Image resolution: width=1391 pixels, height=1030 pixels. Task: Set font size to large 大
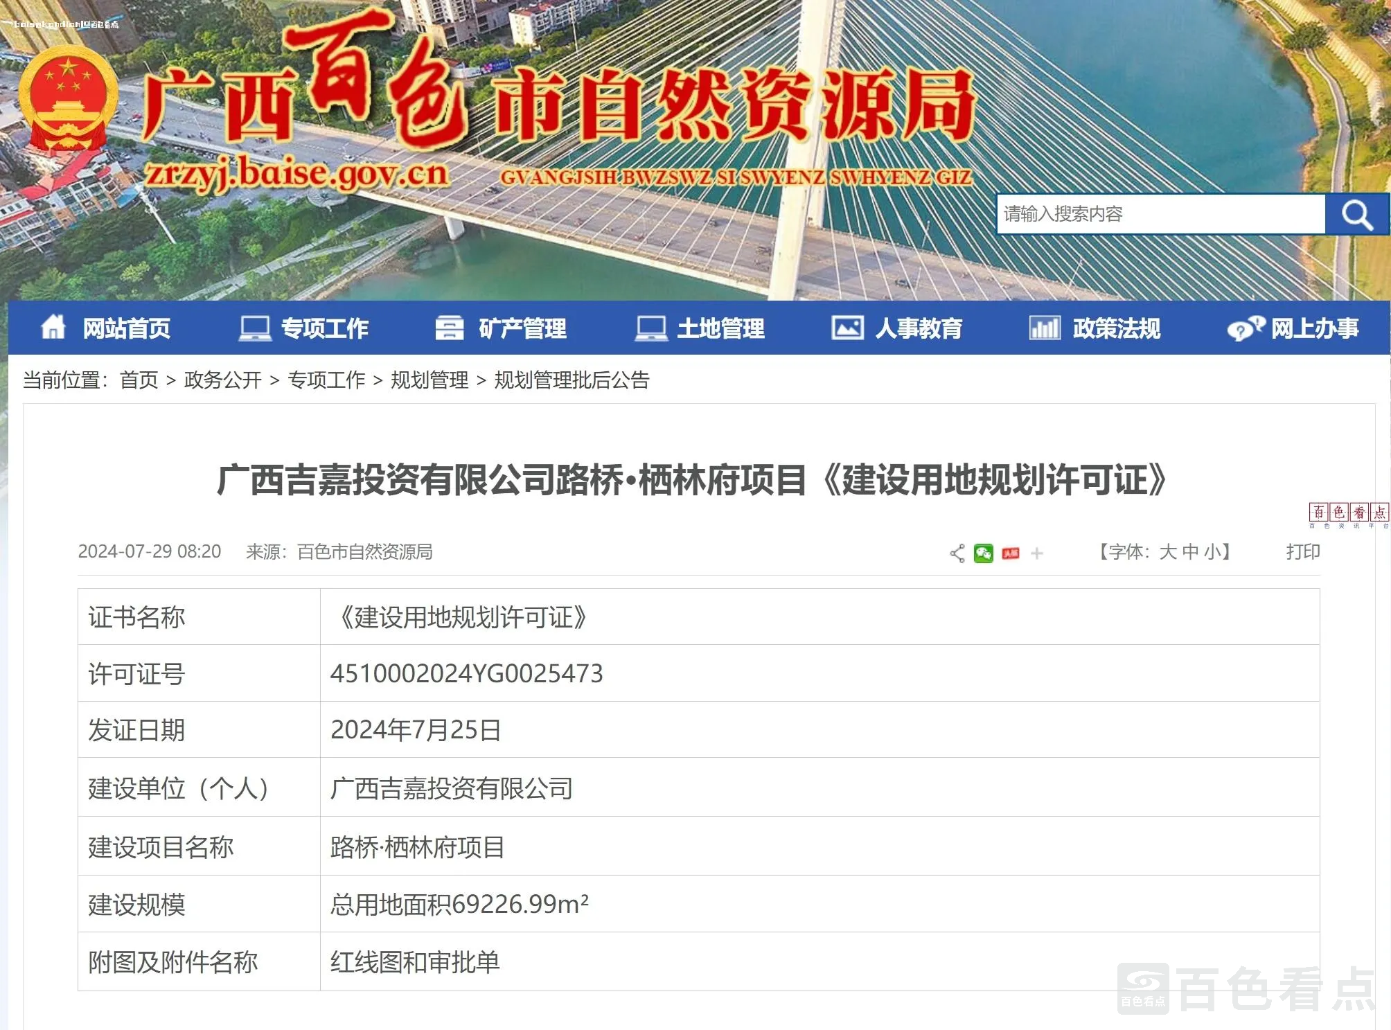click(x=1167, y=552)
